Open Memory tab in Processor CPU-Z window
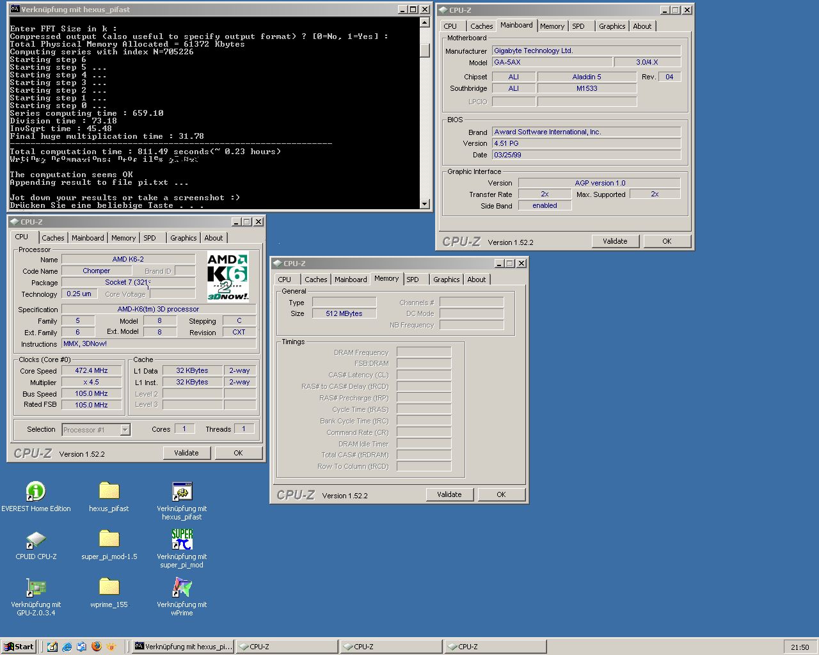This screenshot has width=819, height=655. 123,238
